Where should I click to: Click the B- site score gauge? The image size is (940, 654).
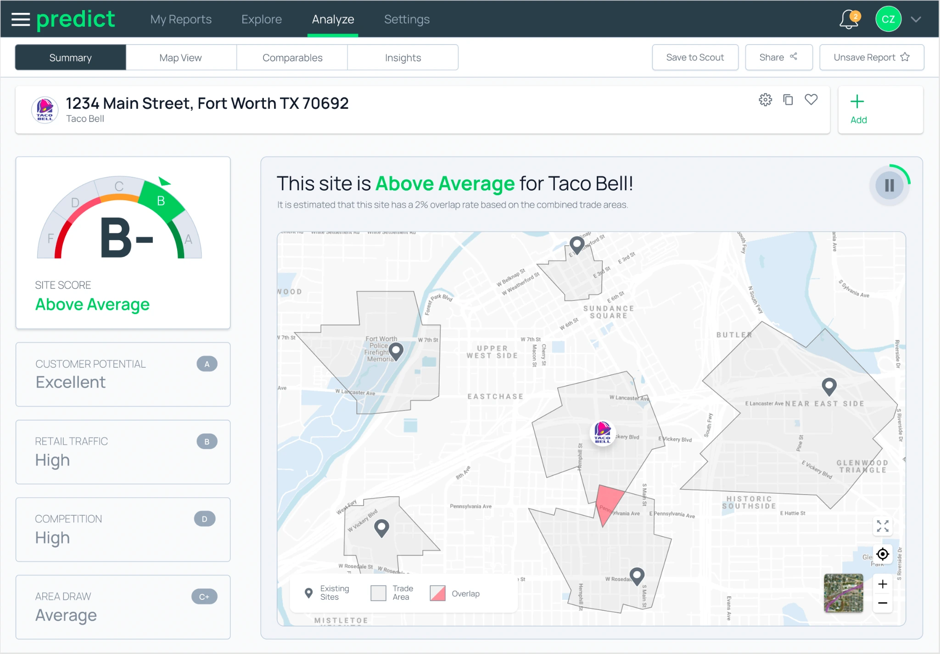pos(119,218)
